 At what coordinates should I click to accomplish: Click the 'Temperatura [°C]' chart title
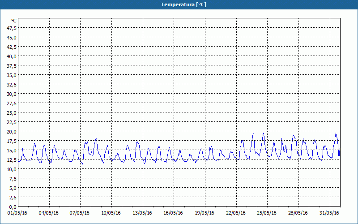click(183, 4)
